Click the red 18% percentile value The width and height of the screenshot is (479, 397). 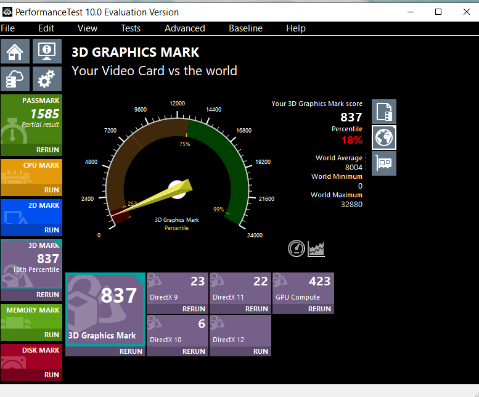coord(352,140)
